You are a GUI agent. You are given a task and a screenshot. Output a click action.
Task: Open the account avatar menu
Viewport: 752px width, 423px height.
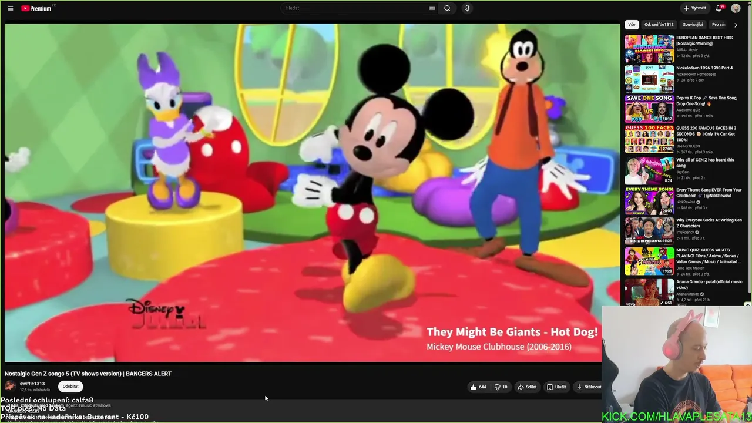tap(736, 8)
